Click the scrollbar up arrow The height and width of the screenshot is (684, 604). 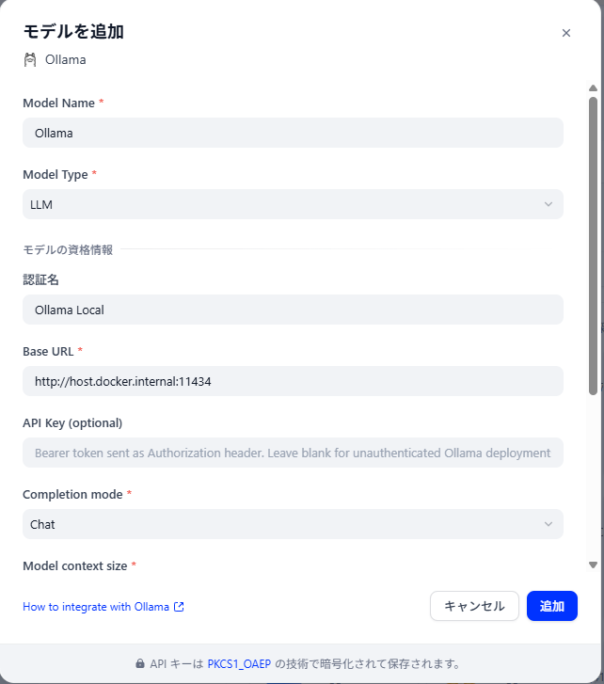pos(593,88)
